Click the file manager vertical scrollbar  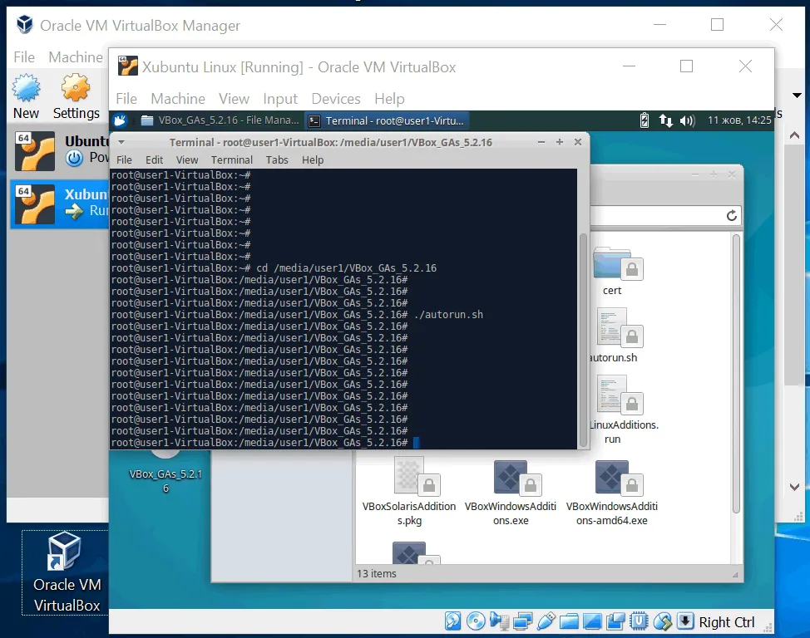point(735,374)
